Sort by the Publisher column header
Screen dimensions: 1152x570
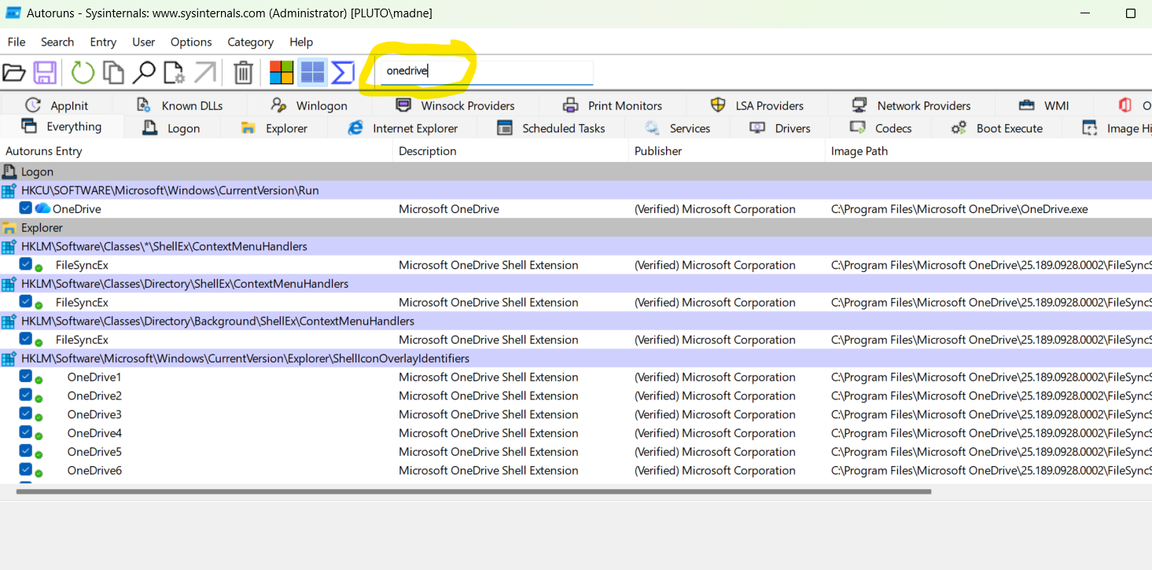click(727, 151)
